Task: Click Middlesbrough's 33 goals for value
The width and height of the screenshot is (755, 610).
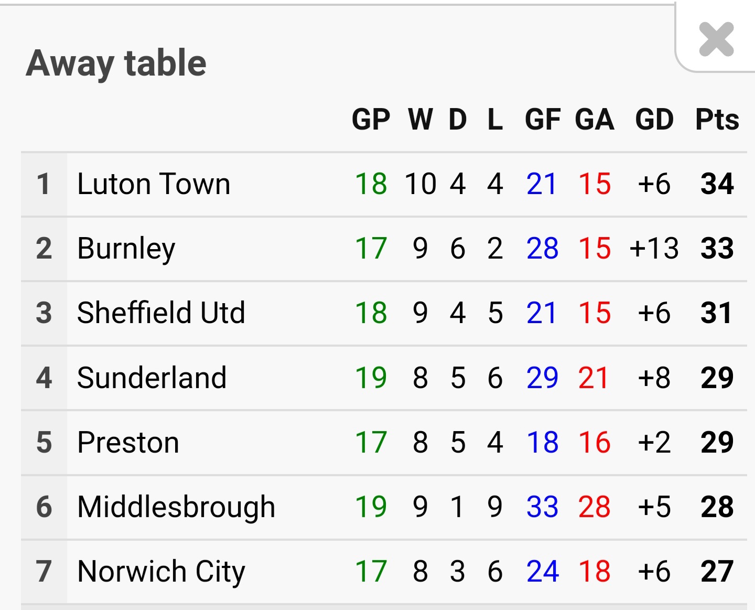Action: pos(542,507)
